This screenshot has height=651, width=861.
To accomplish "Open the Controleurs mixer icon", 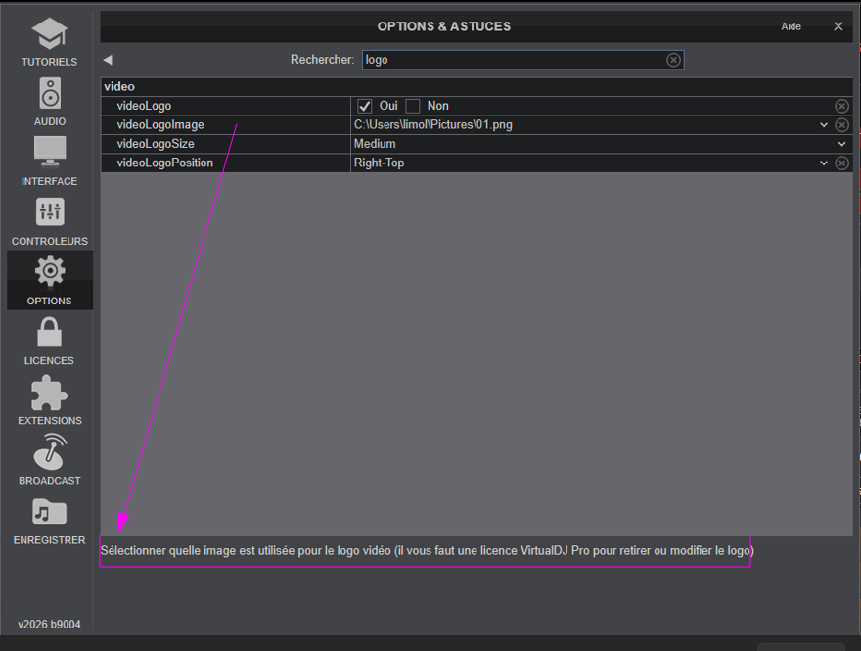I will tap(50, 213).
